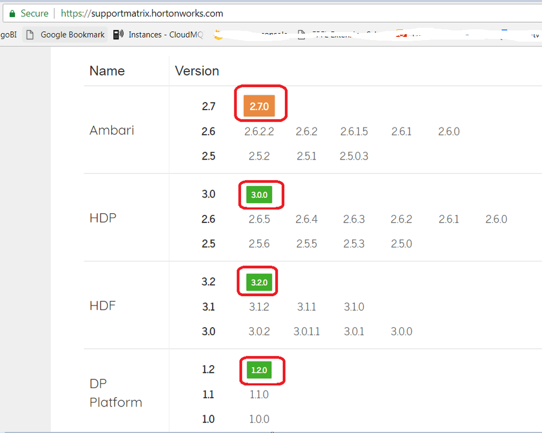The image size is (542, 433).
Task: Choose HDF version 3.0.1
Action: (x=354, y=331)
